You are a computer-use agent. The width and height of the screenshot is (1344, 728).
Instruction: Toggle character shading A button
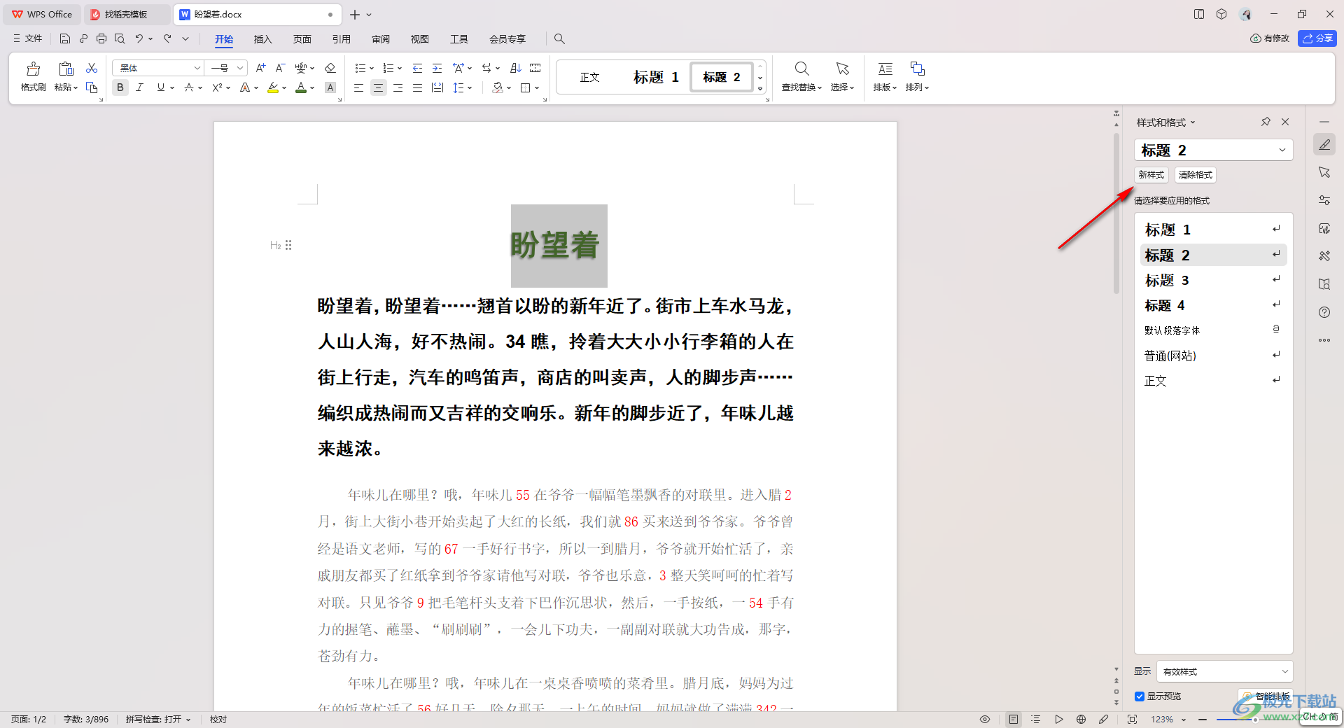330,87
